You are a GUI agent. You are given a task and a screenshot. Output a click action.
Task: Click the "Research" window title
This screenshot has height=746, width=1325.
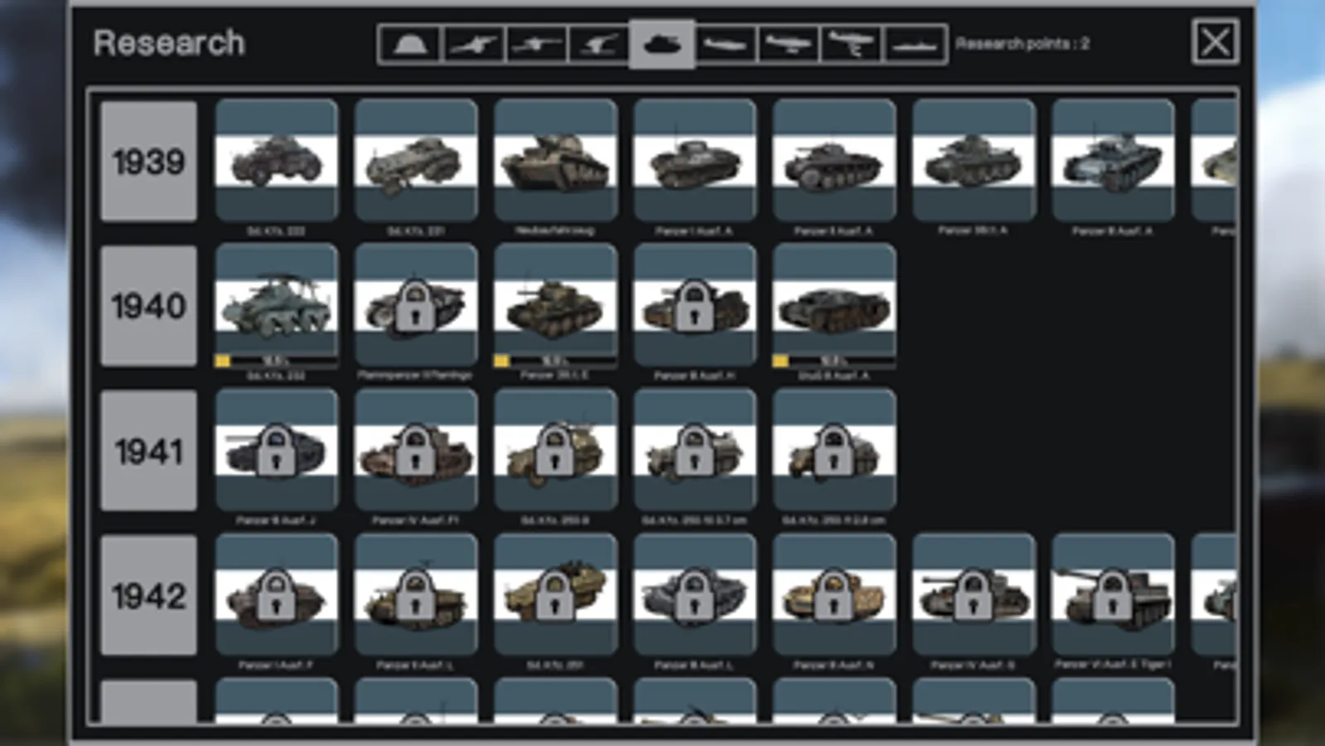pos(169,43)
